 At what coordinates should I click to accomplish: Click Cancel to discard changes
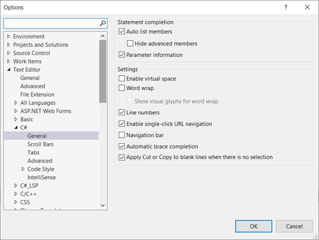[294, 226]
